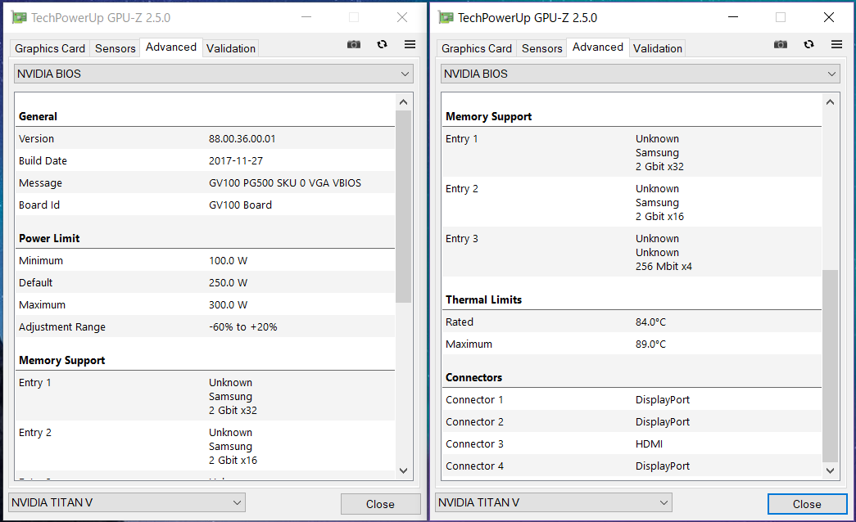
Task: Expand NVIDIA BIOS dropdown in right window
Action: [641, 74]
